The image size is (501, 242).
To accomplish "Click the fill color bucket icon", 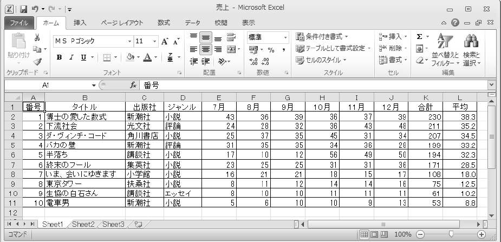I will (x=130, y=57).
